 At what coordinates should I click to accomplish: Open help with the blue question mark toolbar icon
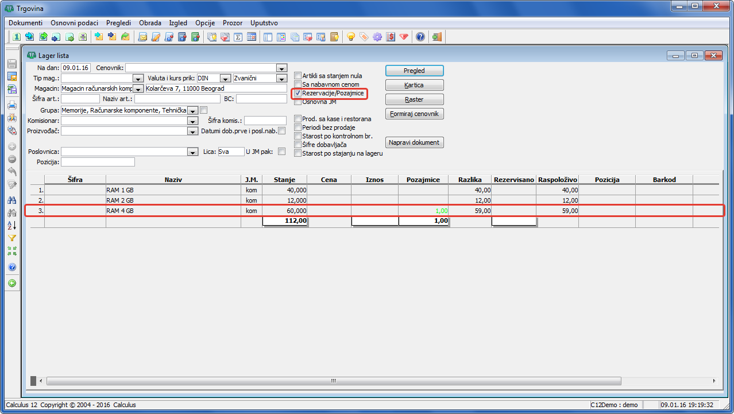(x=420, y=37)
